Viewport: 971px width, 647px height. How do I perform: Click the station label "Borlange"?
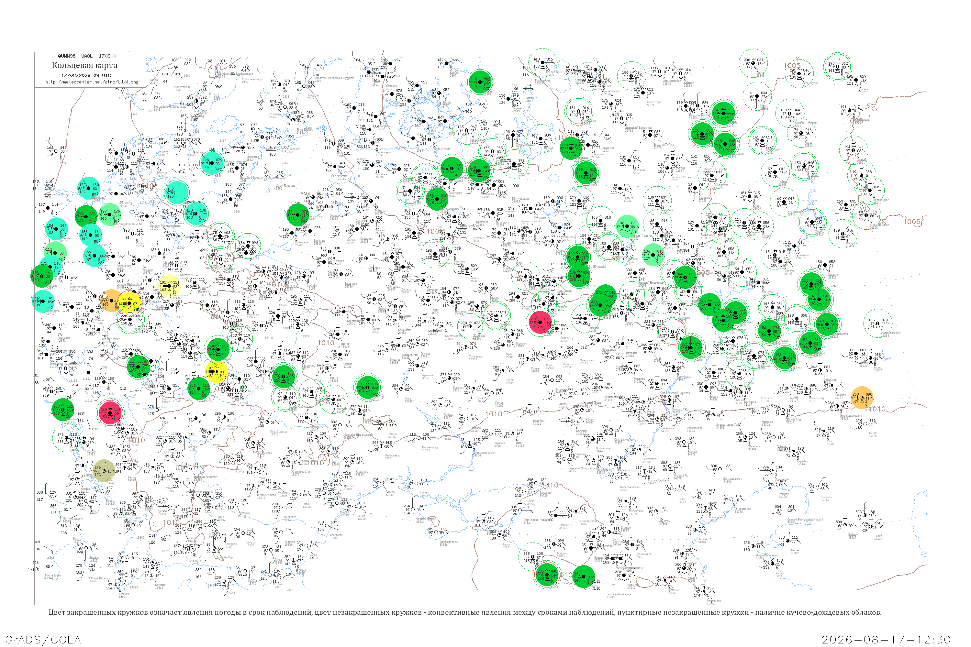275,114
